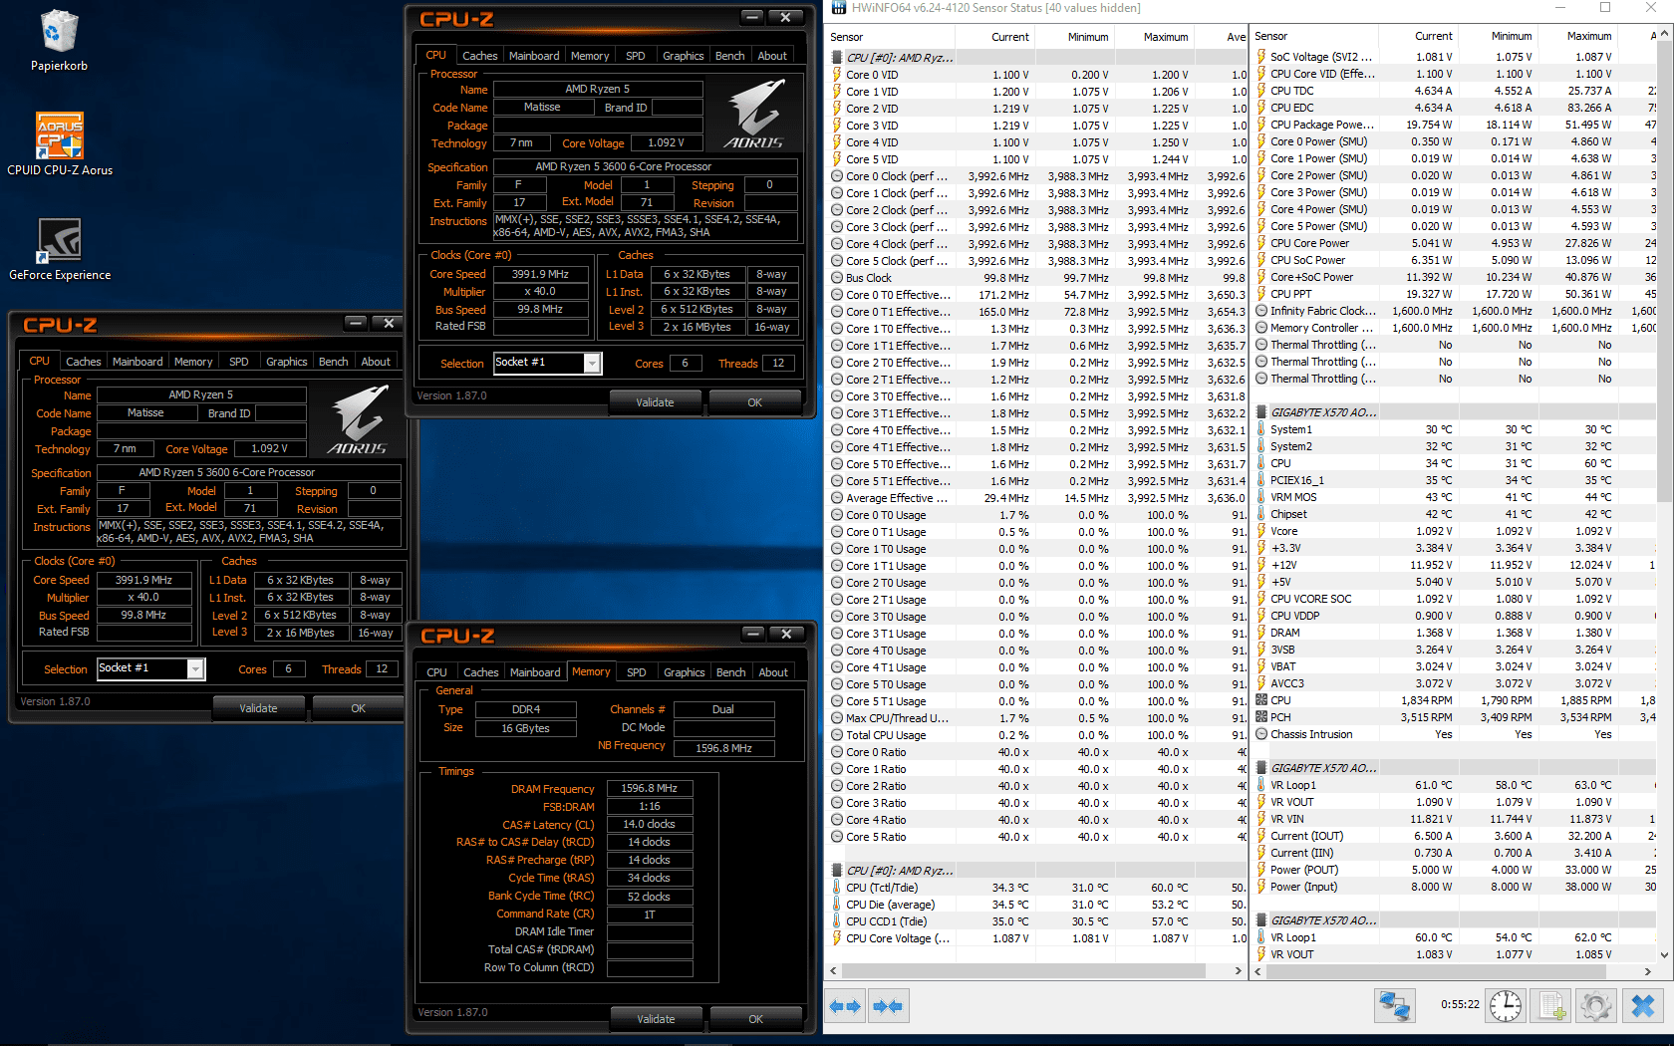Click Validate in top CPU-Z window

656,402
